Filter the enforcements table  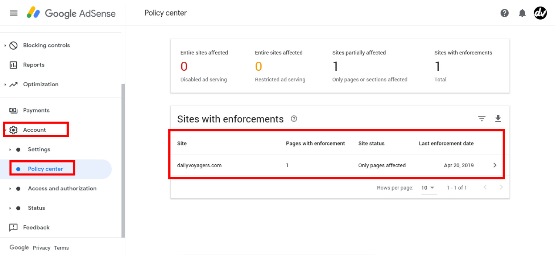pyautogui.click(x=482, y=119)
